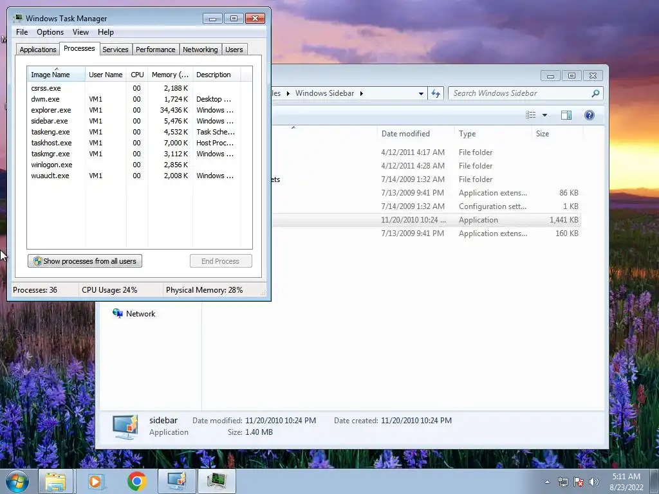Click the volume speaker tray icon
659x494 pixels.
pyautogui.click(x=594, y=482)
